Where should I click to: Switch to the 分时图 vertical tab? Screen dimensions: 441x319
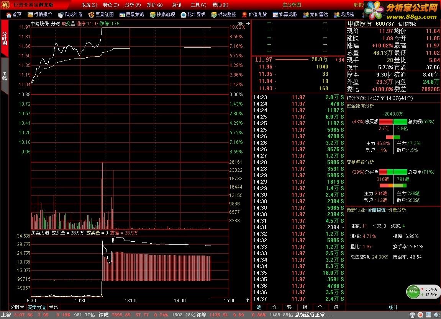(5, 39)
